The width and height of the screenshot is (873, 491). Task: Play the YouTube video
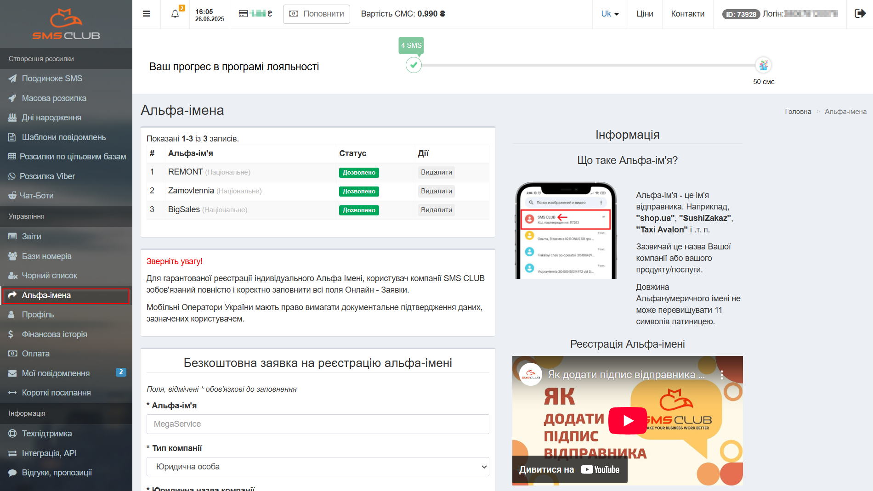(628, 420)
